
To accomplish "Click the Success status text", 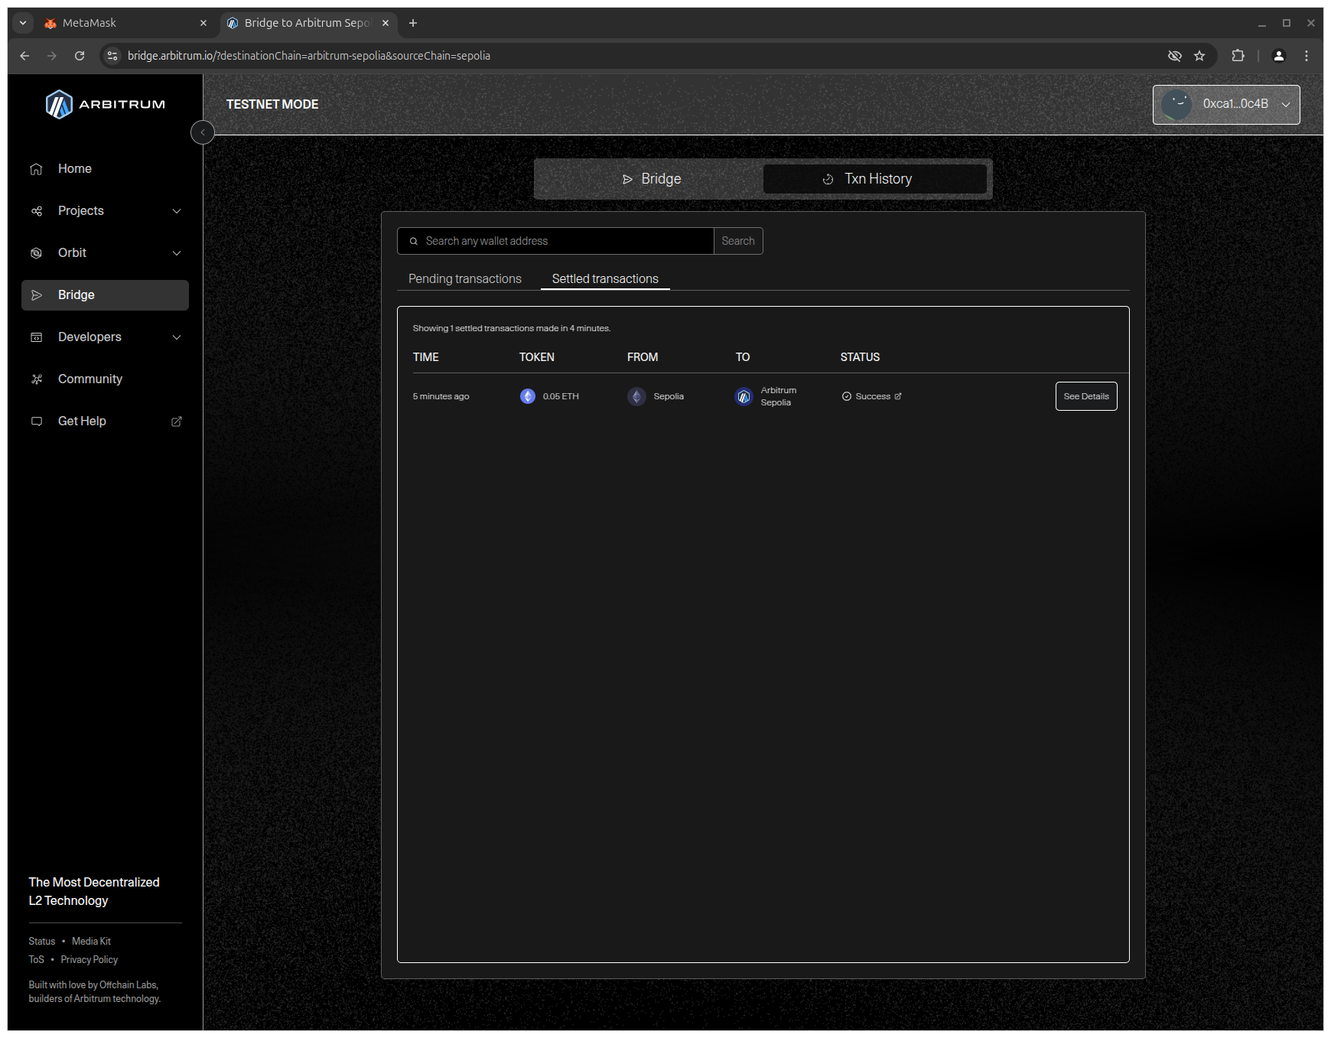I will [873, 396].
